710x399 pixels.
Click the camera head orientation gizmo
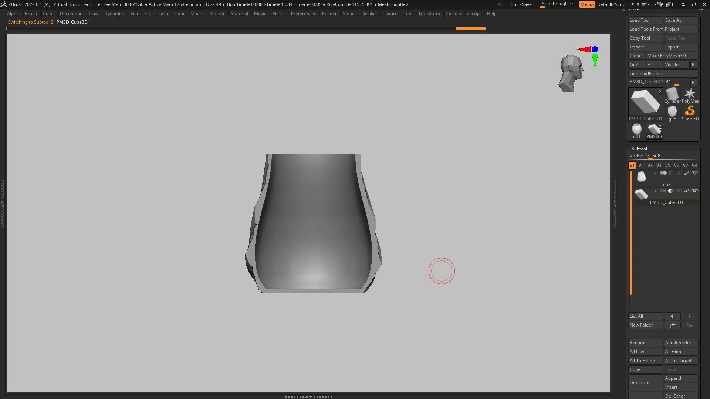[571, 74]
